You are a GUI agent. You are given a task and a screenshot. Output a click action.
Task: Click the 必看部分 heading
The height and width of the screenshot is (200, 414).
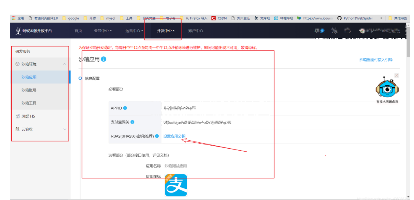116,89
